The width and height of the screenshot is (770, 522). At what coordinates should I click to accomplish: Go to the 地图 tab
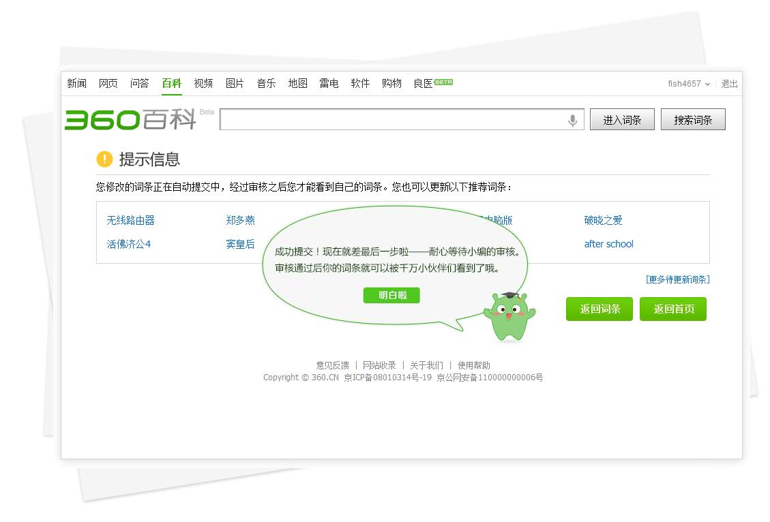pyautogui.click(x=297, y=83)
